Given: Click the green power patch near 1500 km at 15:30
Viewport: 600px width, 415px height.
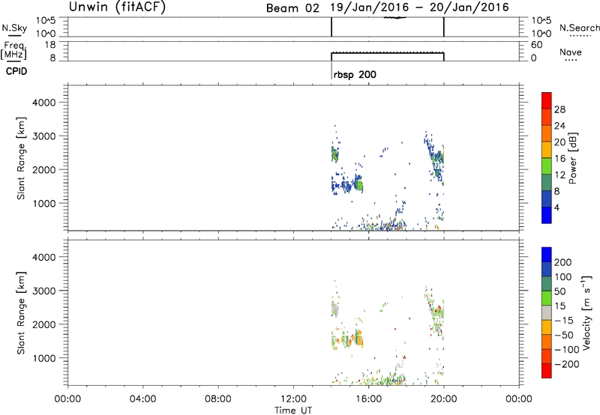Looking at the screenshot, I should pyautogui.click(x=359, y=184).
